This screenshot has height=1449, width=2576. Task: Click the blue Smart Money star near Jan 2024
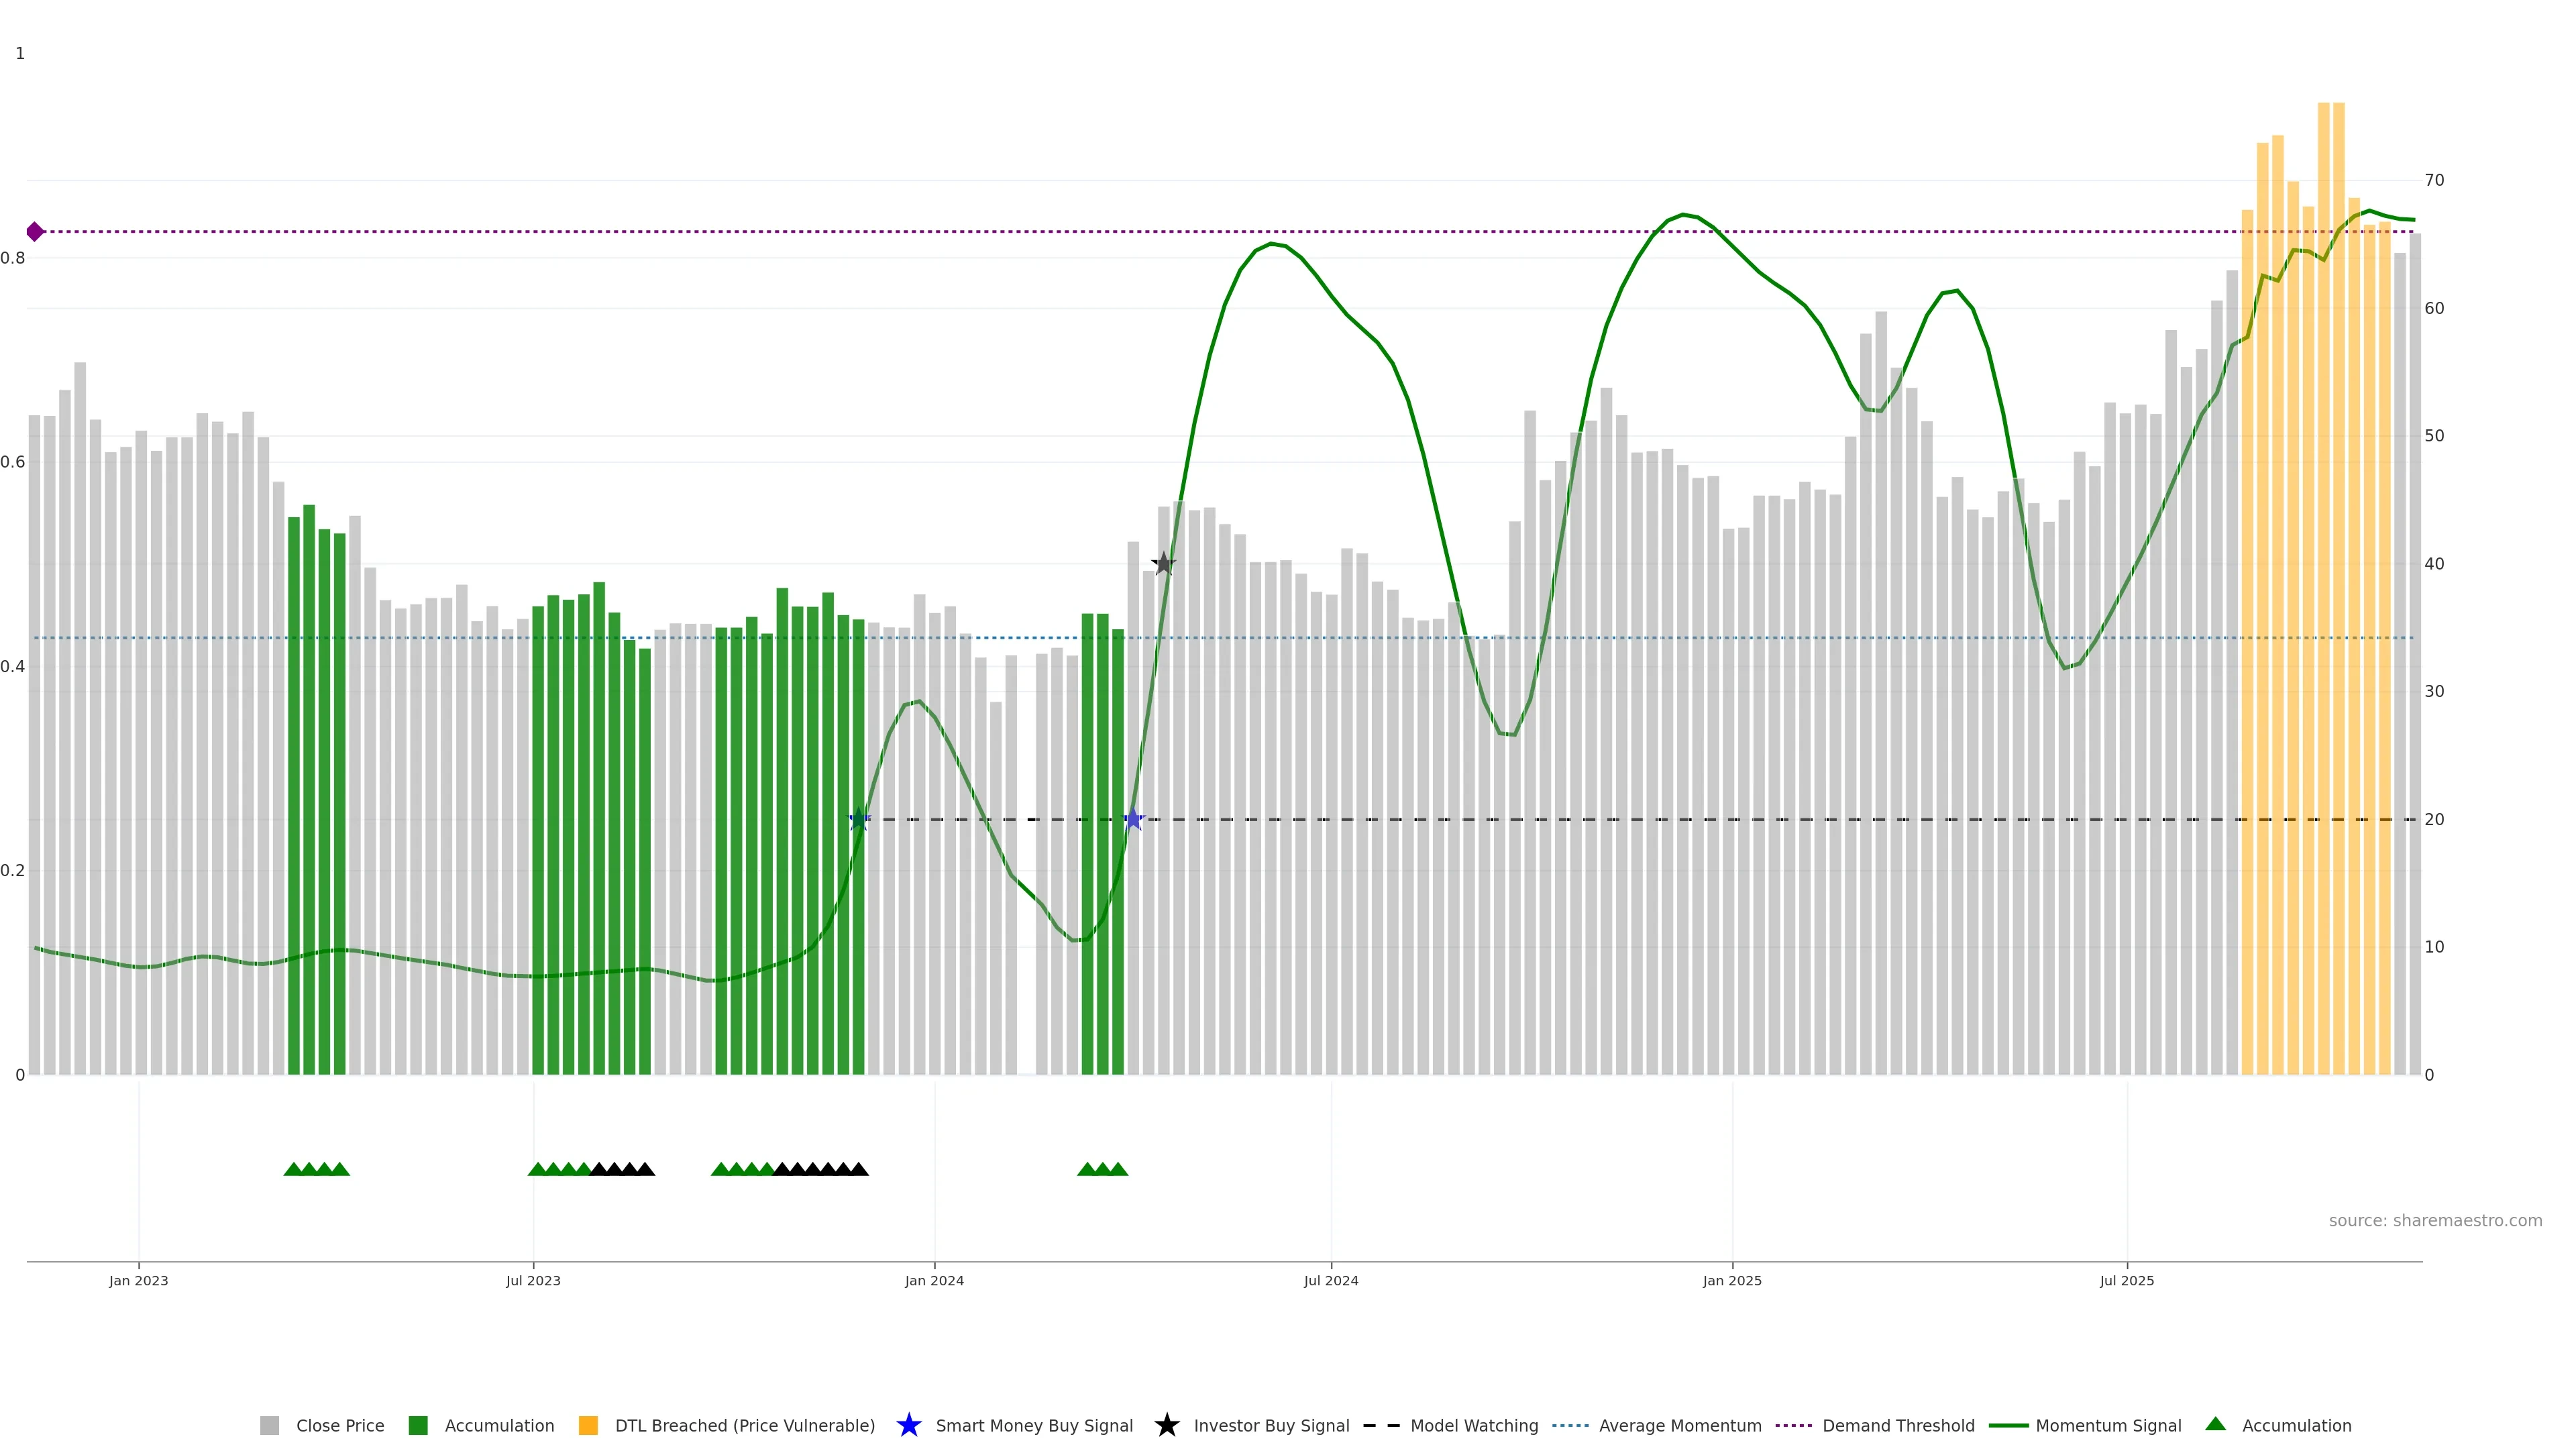(859, 820)
